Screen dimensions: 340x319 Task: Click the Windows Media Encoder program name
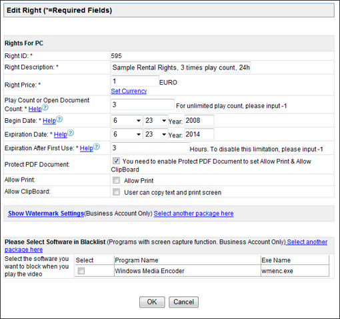pos(149,271)
